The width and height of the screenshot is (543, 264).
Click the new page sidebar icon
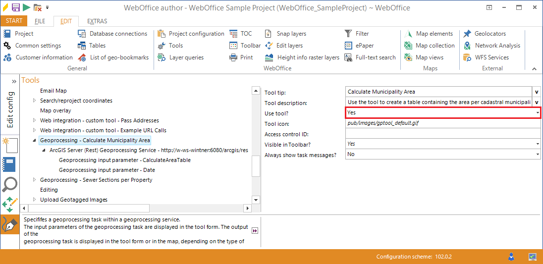click(x=10, y=145)
